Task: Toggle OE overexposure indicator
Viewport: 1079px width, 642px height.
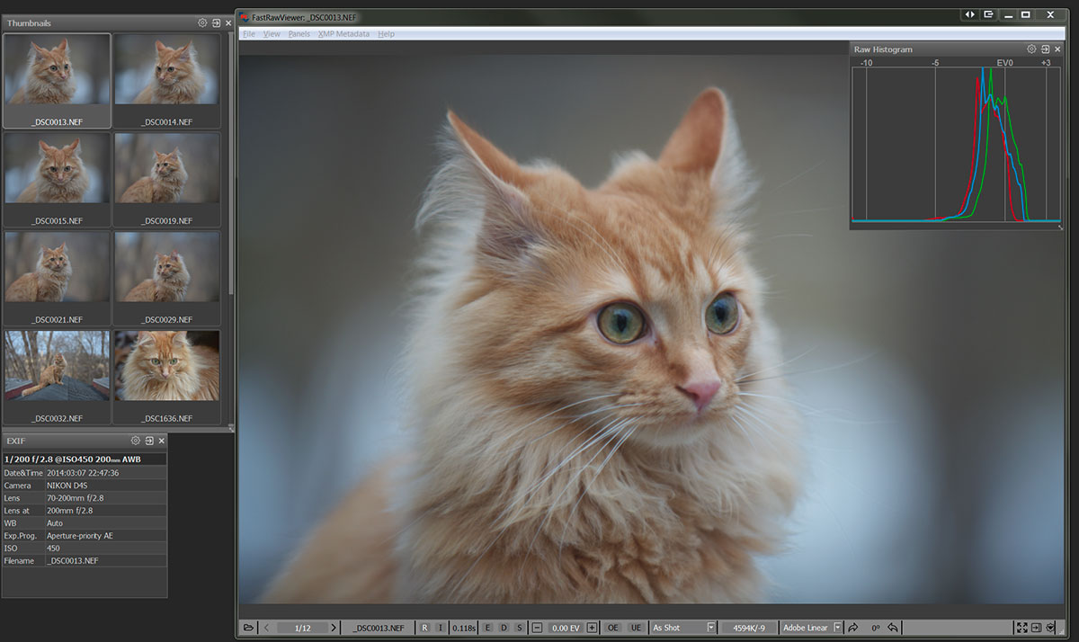Action: pyautogui.click(x=613, y=628)
